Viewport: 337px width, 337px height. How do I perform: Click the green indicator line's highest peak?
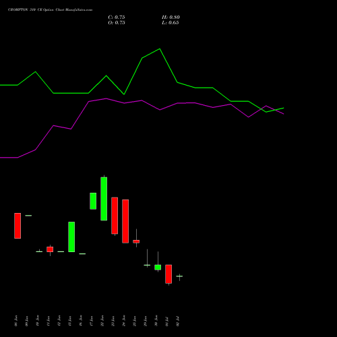click(160, 49)
